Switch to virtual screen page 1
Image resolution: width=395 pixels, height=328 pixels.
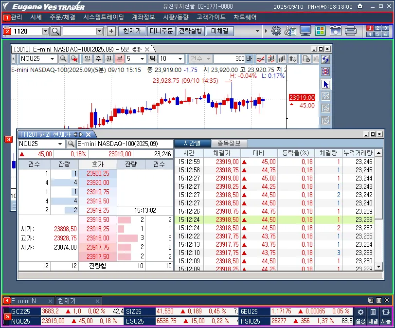370,28
